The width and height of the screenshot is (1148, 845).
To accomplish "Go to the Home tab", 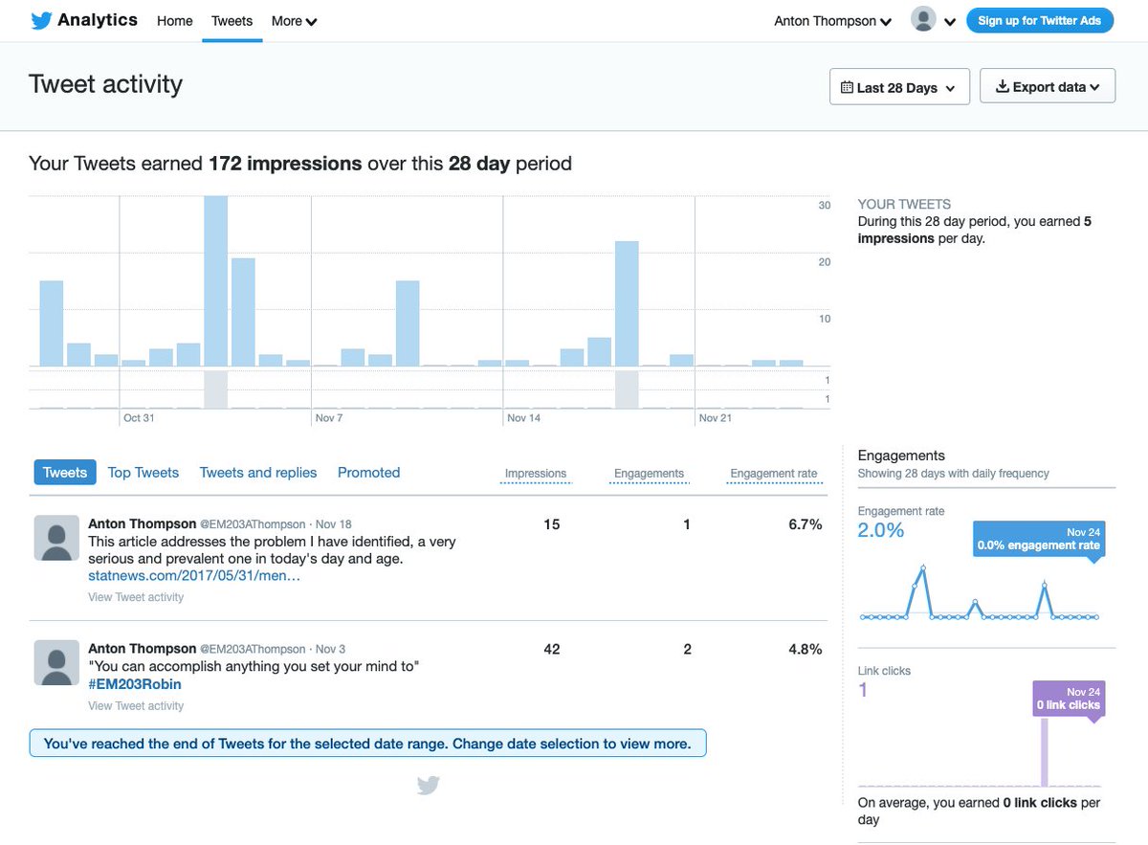I will 174,20.
